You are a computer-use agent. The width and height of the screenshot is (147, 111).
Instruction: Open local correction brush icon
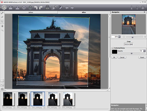point(54,8)
